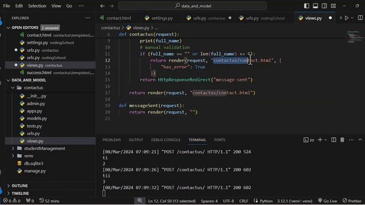
Task: Open the Go menu
Action: (69, 6)
